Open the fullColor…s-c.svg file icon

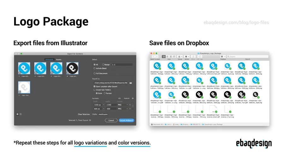(199, 80)
